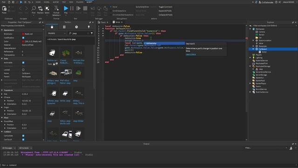
Task: Click Go to Script Error
Action: [x=142, y=7]
